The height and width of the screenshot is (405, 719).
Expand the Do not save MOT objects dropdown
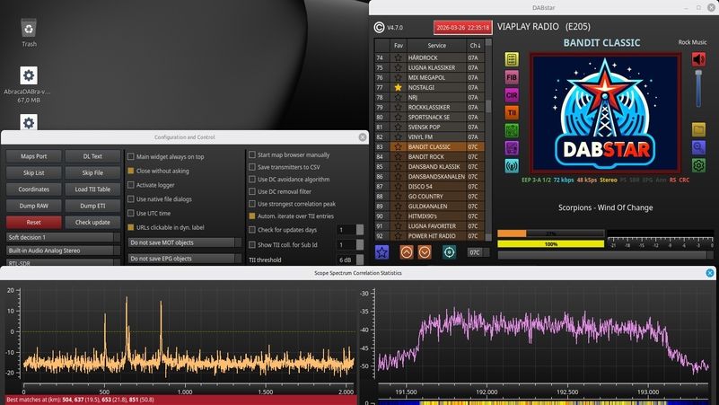pyautogui.click(x=185, y=242)
